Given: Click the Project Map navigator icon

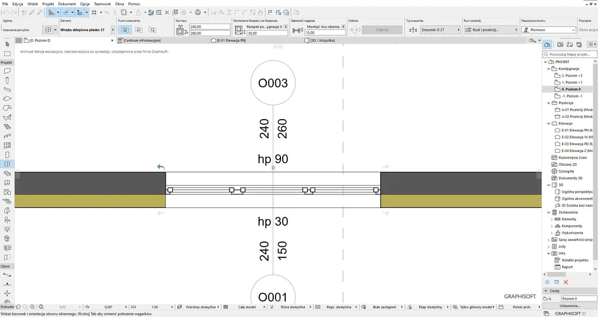Looking at the screenshot, I should [547, 45].
